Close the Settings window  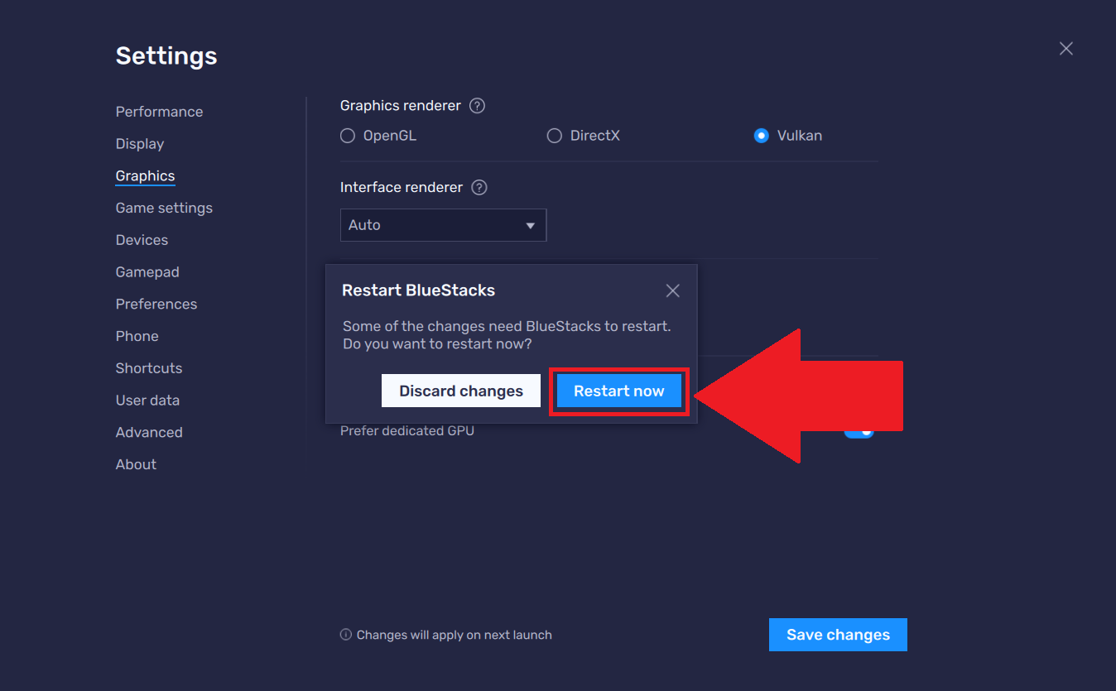[x=1065, y=49]
